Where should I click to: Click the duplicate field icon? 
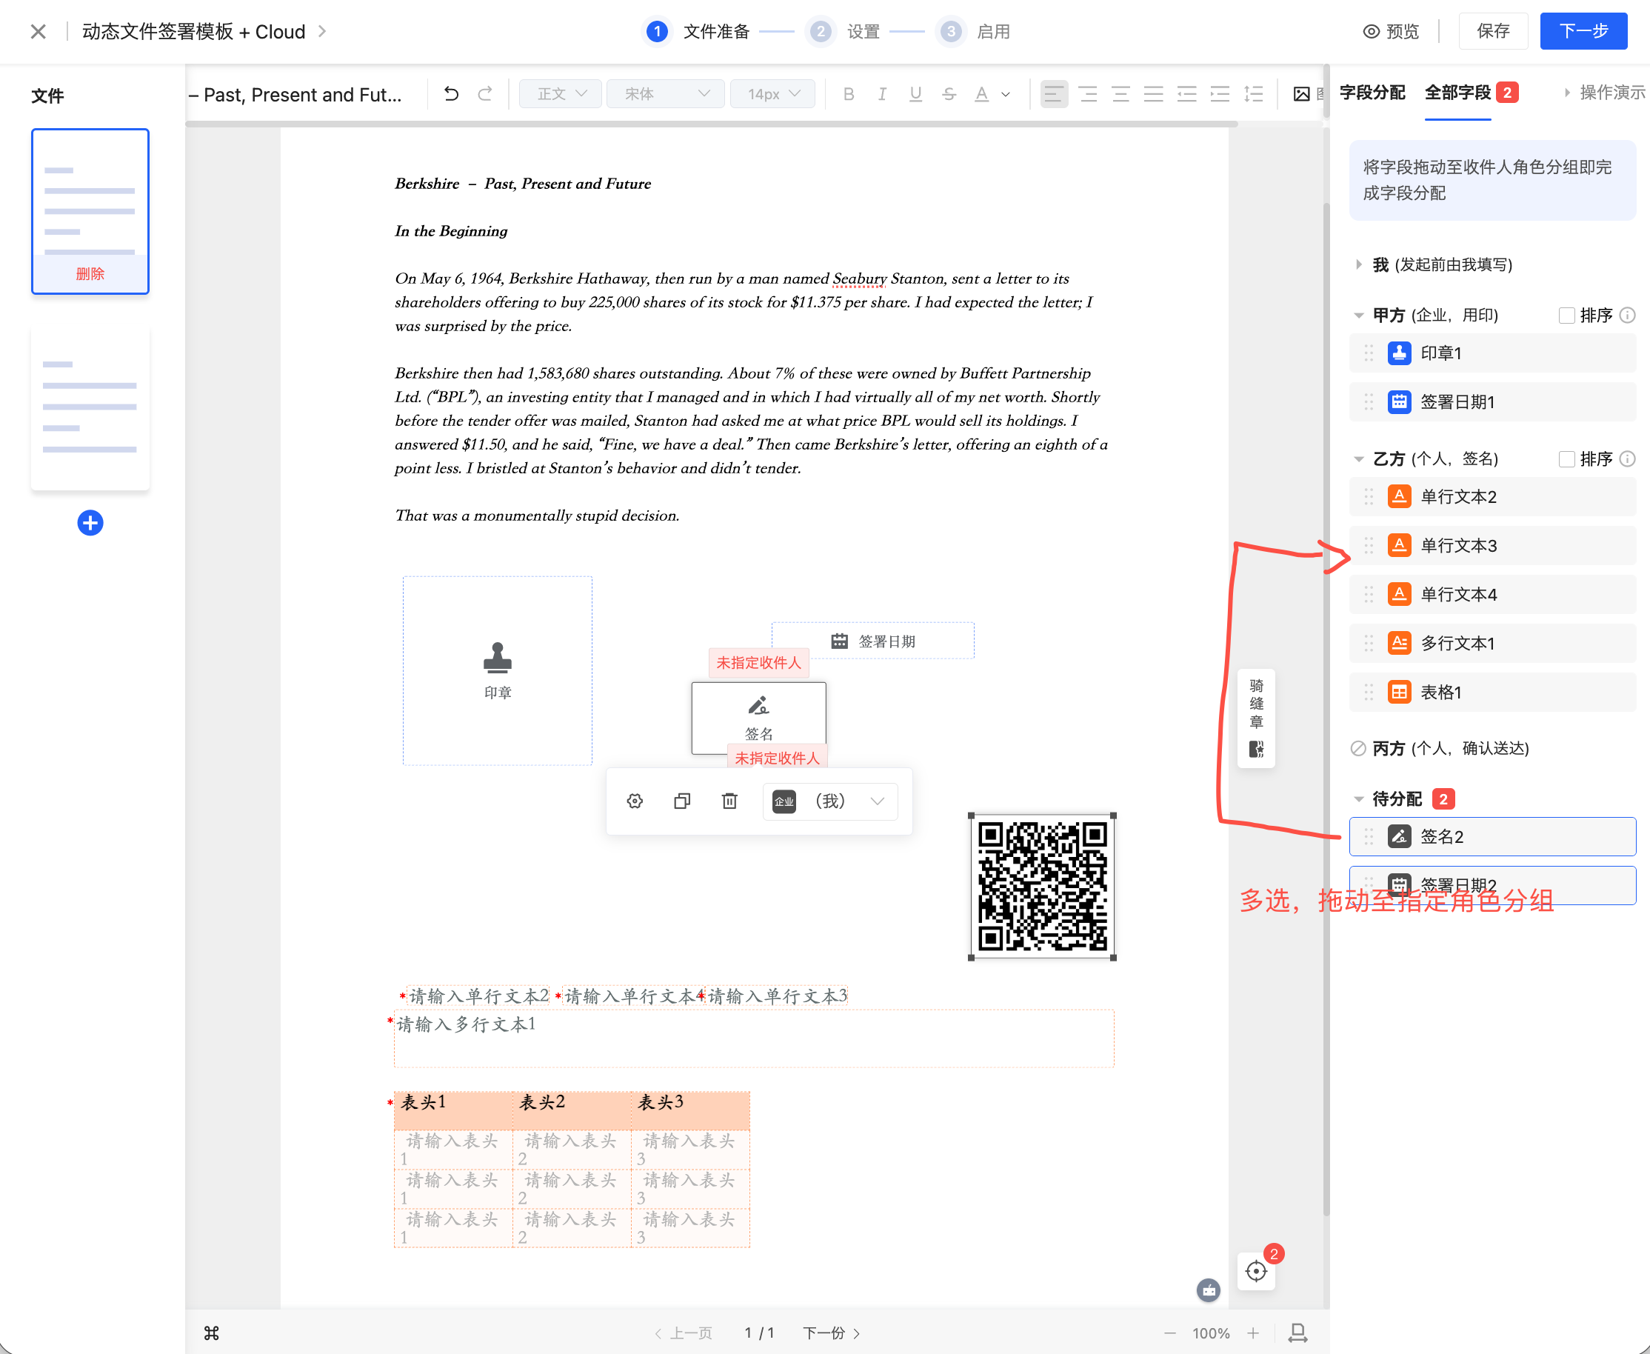(682, 801)
